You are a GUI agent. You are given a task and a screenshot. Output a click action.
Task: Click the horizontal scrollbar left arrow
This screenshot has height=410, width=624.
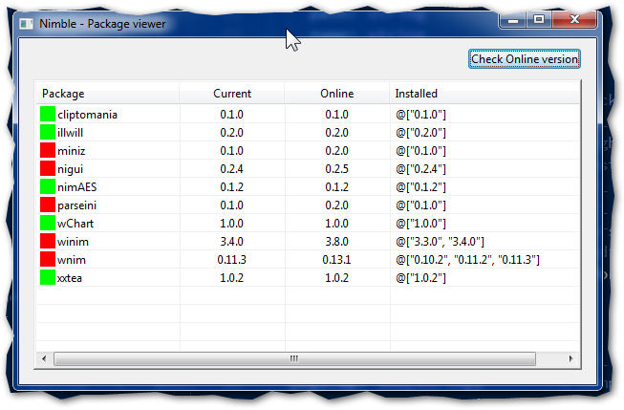[x=43, y=359]
